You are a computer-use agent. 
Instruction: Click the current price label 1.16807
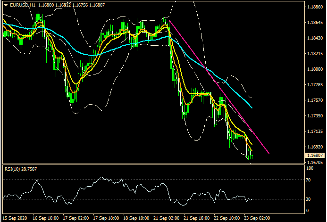coord(315,156)
